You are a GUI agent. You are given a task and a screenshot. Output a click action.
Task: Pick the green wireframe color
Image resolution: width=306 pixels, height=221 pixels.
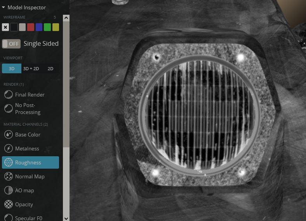(x=47, y=27)
